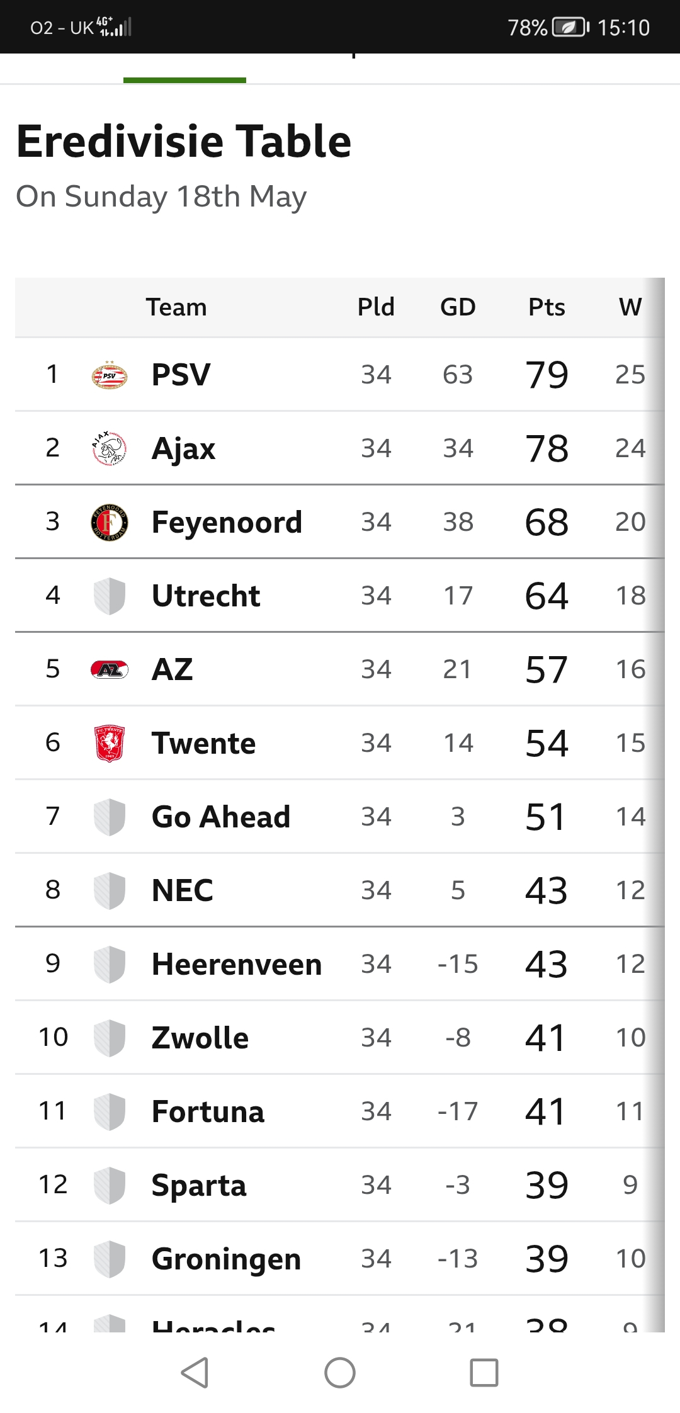Tap the Utrecht placeholder shield icon

click(x=110, y=596)
